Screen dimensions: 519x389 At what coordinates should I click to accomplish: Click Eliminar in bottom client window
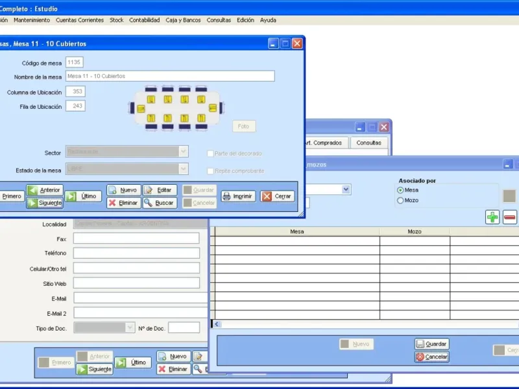pos(173,369)
